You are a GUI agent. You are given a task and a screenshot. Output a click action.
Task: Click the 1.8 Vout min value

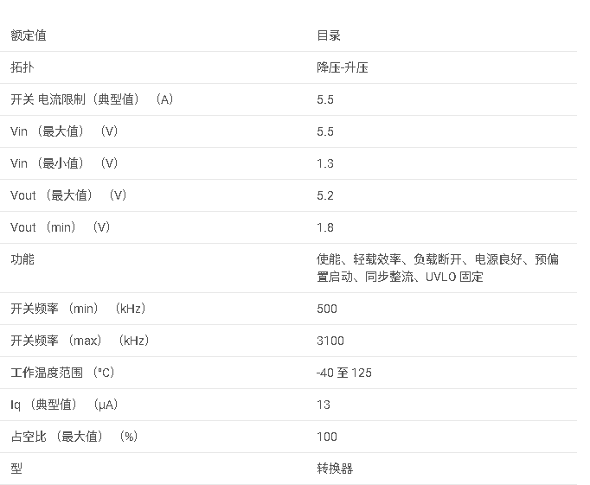click(x=325, y=227)
